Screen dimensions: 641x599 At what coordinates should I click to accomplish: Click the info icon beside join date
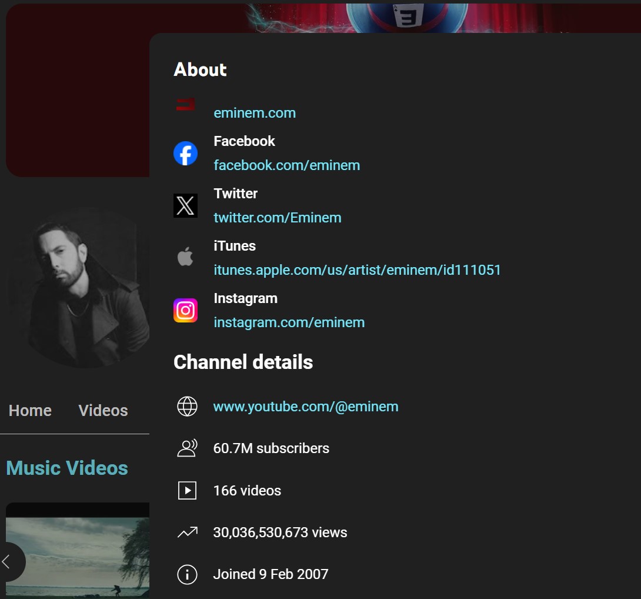pyautogui.click(x=187, y=574)
